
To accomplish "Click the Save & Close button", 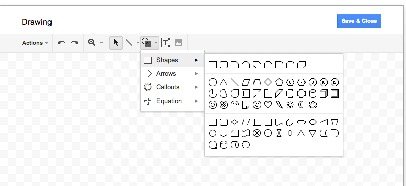I will [359, 21].
